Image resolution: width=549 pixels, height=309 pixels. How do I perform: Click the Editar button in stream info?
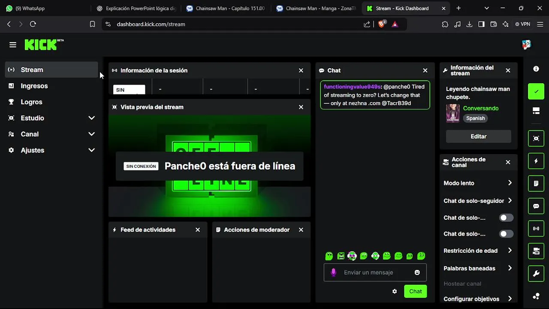pyautogui.click(x=479, y=136)
